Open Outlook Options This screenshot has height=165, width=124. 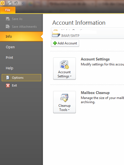(x=21, y=78)
